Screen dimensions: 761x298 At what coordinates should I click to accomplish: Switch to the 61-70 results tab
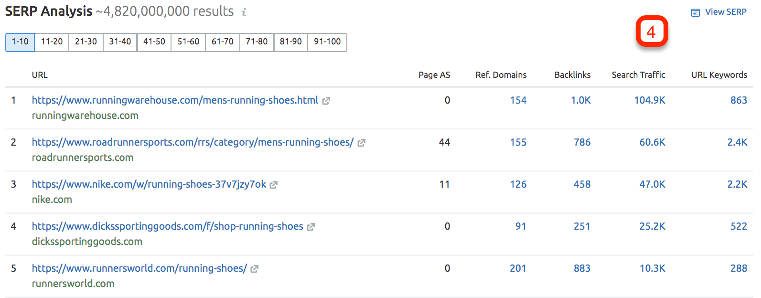point(223,42)
